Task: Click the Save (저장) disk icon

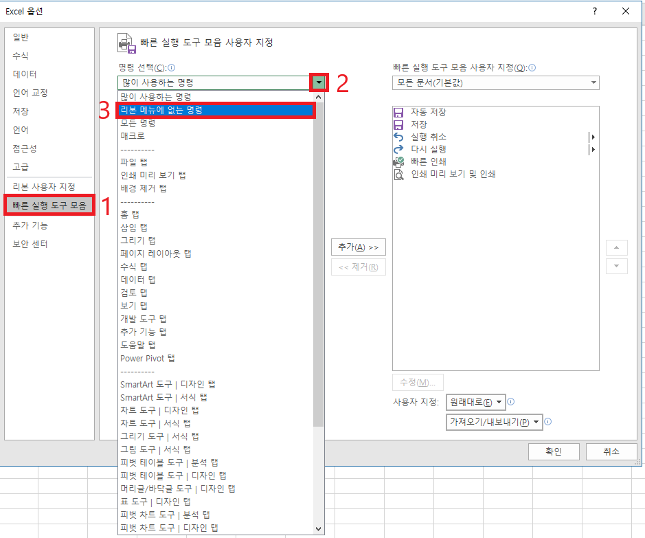Action: pyautogui.click(x=398, y=124)
